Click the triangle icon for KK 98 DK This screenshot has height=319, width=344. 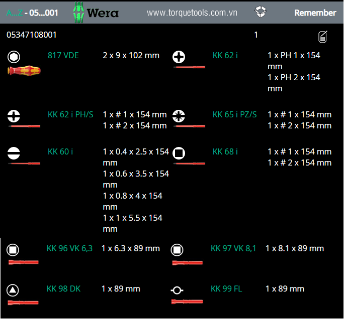pyautogui.click(x=14, y=290)
